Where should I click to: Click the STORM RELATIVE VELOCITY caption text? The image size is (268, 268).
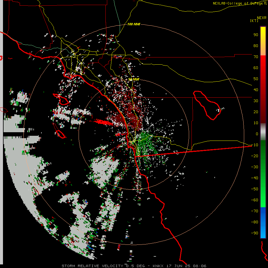(x=92, y=266)
